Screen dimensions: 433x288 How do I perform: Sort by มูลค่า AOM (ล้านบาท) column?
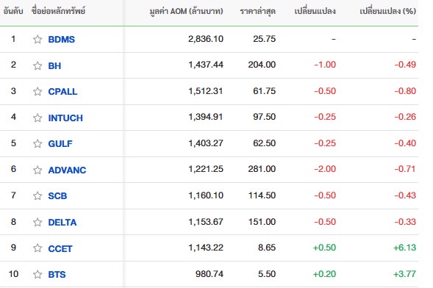(x=186, y=11)
